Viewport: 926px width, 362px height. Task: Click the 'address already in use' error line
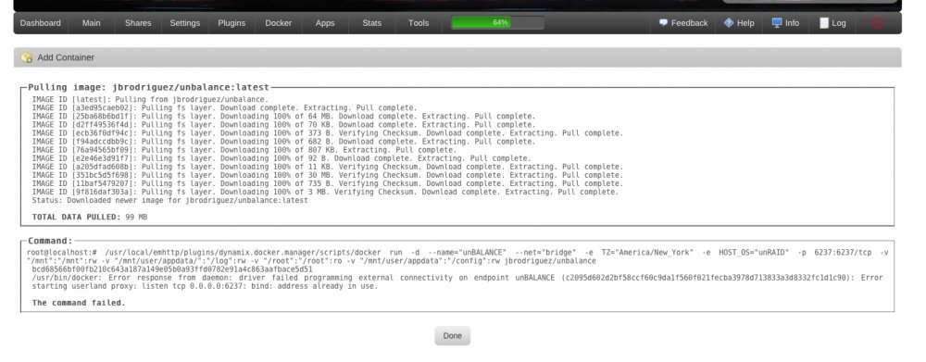point(205,286)
